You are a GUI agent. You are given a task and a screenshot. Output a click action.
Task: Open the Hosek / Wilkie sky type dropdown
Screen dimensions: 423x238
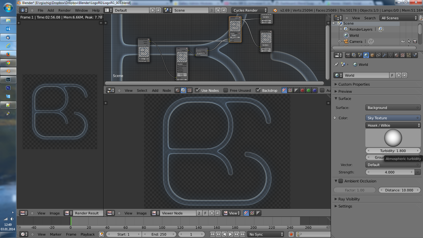point(393,125)
